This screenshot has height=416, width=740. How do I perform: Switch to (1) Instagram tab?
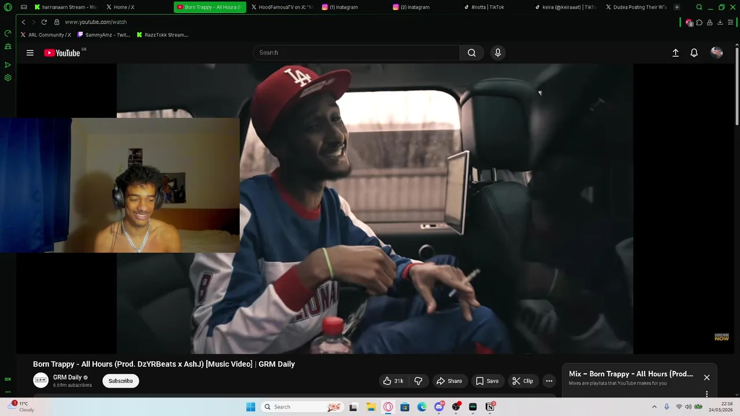[353, 7]
